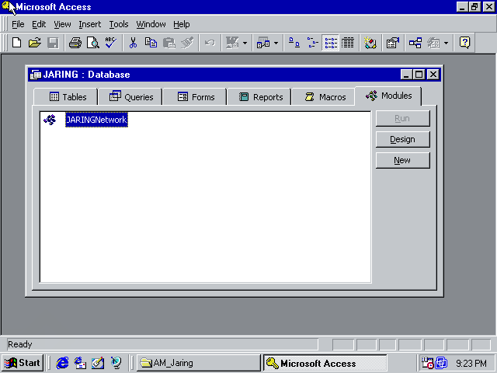Click the Microsoft Access key title icon
This screenshot has width=497, height=373.
[7, 7]
